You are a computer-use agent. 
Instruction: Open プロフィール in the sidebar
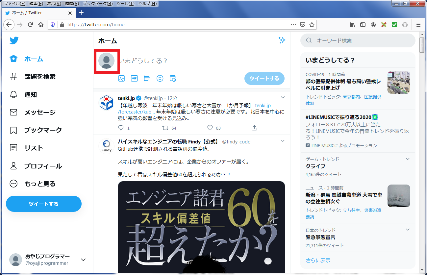pos(36,166)
